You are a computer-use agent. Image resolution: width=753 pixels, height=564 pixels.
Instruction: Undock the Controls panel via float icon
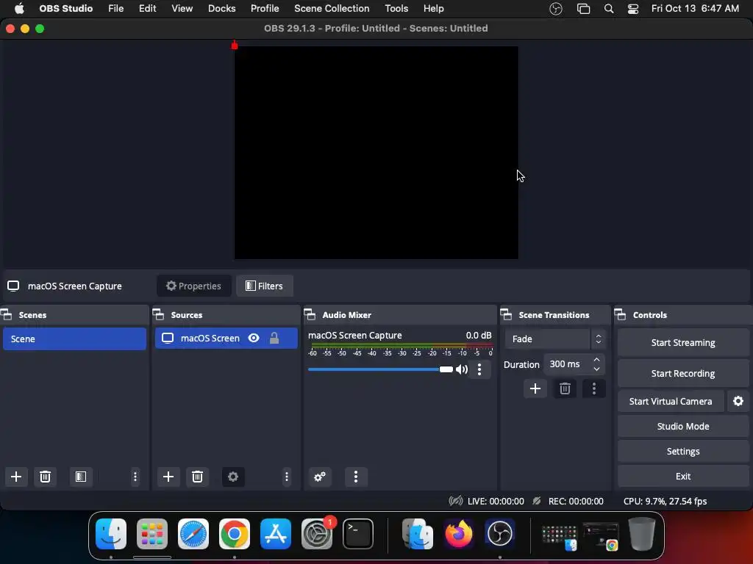[x=620, y=315]
